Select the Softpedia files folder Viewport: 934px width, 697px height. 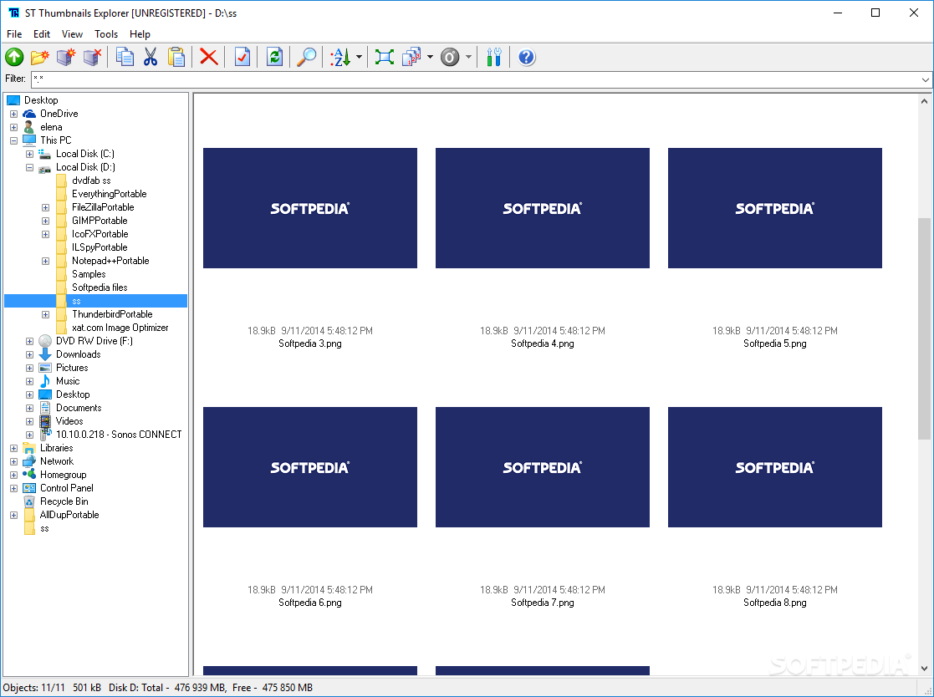100,287
